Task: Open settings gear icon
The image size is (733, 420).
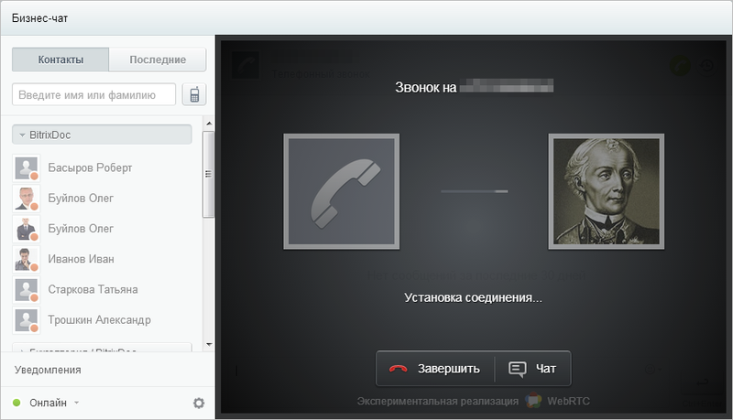Action: 199,403
